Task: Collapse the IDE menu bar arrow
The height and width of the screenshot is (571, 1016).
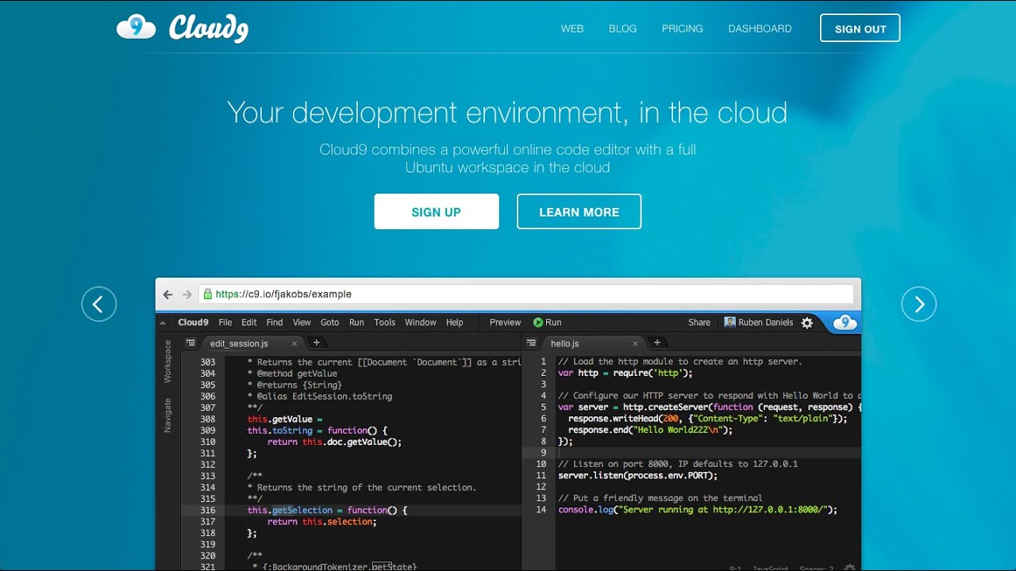Action: pyautogui.click(x=163, y=323)
